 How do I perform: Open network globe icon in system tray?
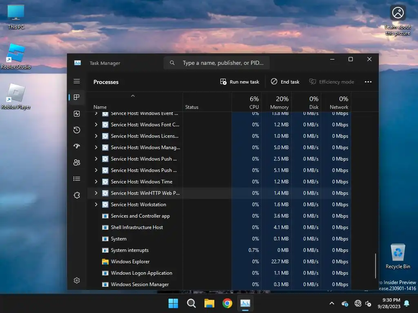point(358,303)
